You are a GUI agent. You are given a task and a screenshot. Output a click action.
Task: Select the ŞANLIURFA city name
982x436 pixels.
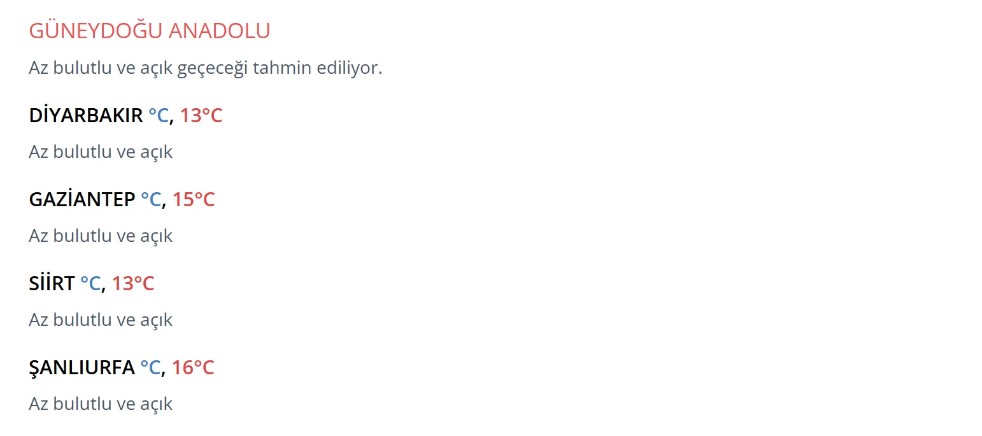(82, 368)
